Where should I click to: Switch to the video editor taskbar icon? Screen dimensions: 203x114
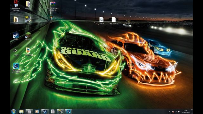click(x=69, y=111)
